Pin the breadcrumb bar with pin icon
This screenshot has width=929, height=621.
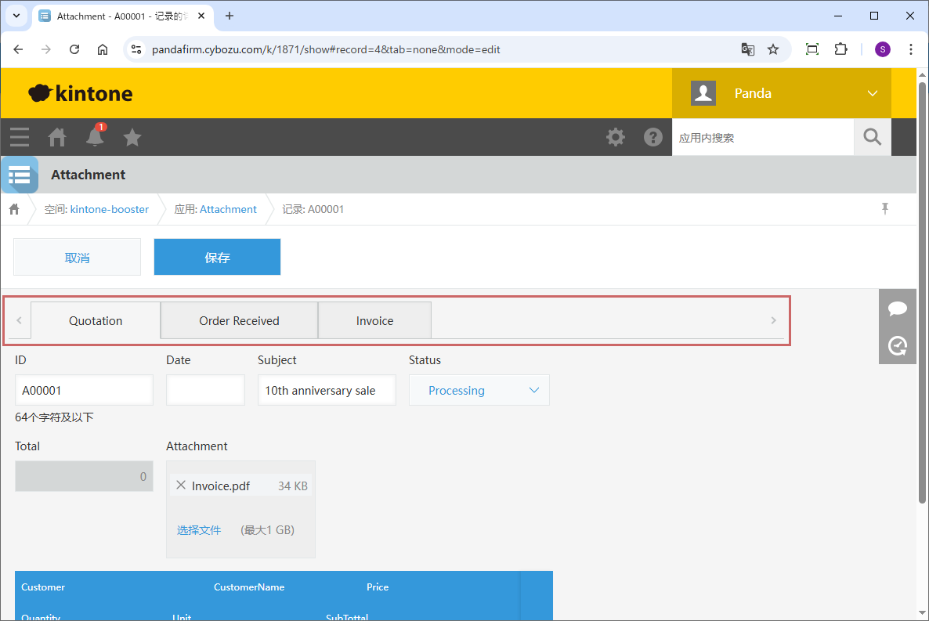point(885,208)
